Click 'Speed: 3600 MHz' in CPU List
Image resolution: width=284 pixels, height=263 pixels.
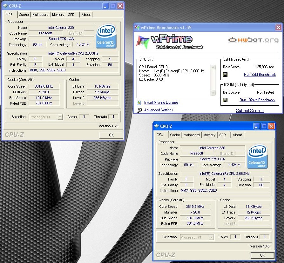[x=154, y=75]
